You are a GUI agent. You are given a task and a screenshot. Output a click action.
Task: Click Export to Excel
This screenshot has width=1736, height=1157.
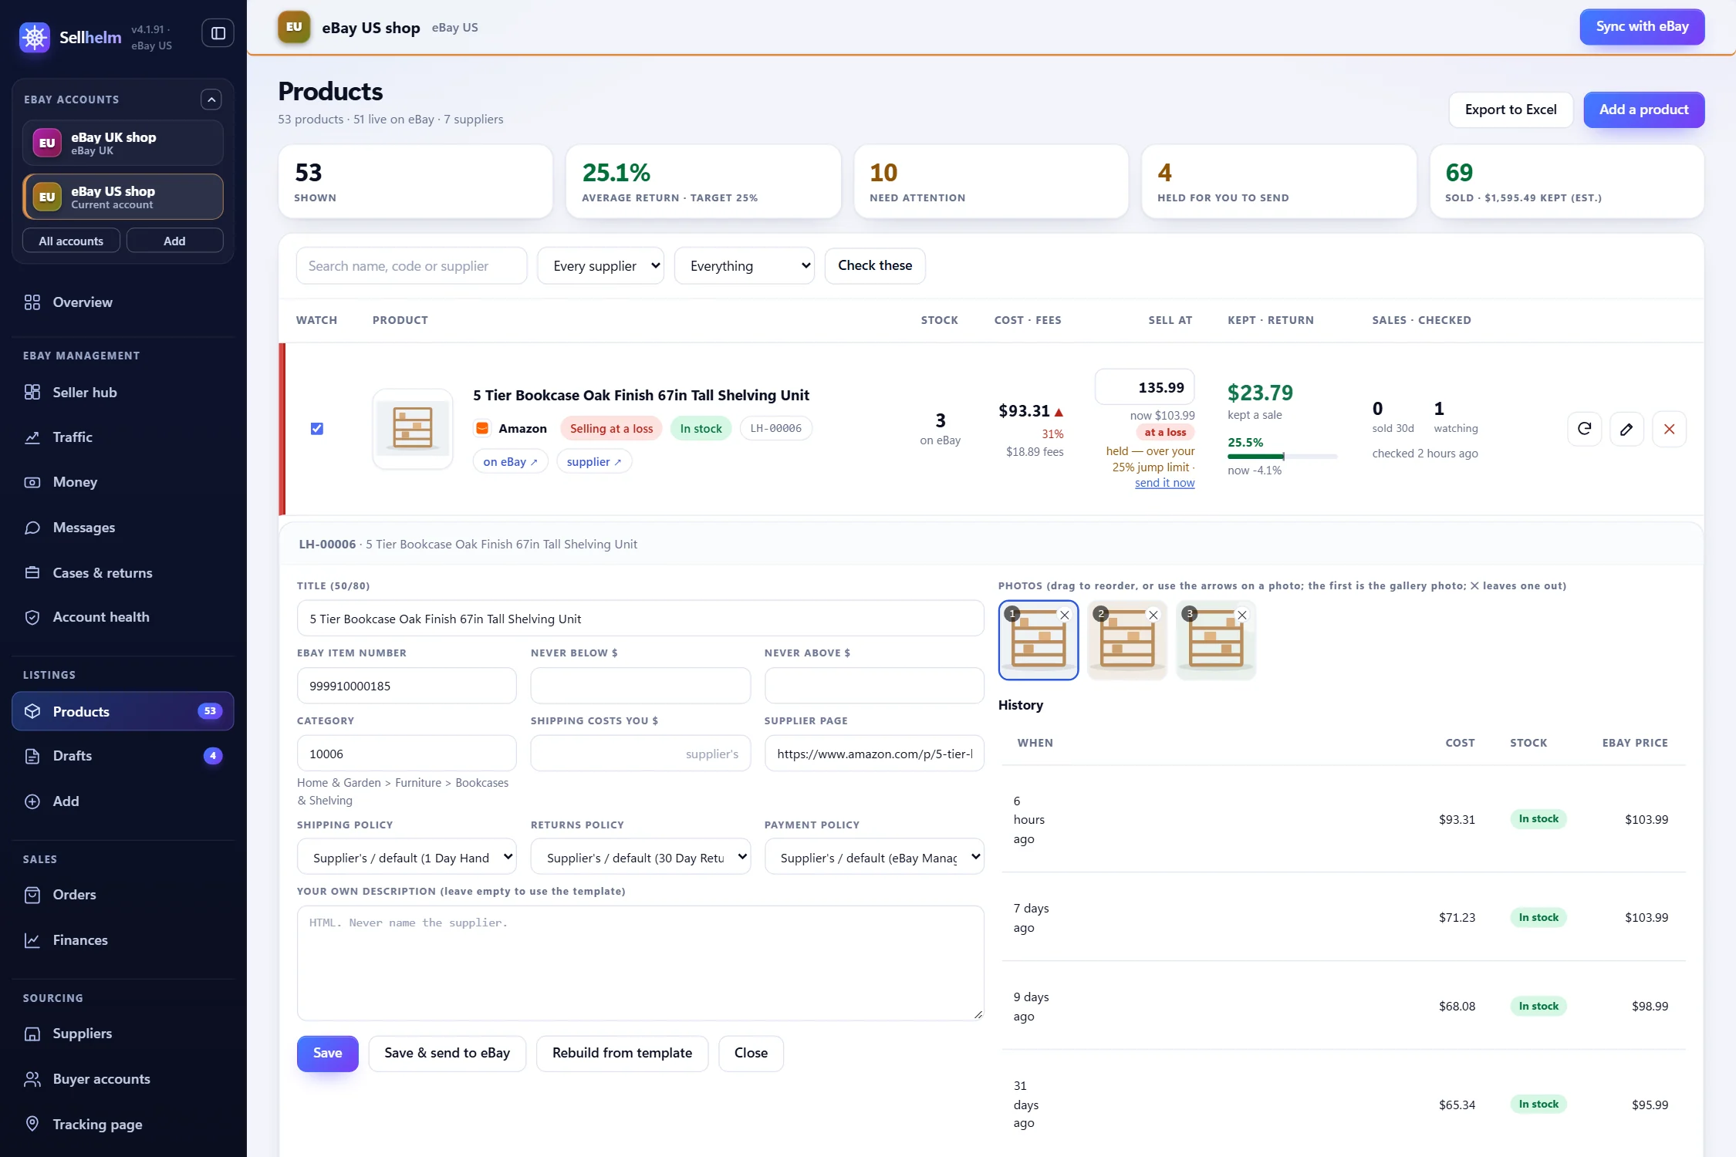(1511, 110)
